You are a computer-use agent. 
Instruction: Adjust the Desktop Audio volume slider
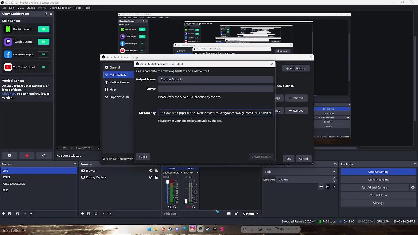point(167,182)
